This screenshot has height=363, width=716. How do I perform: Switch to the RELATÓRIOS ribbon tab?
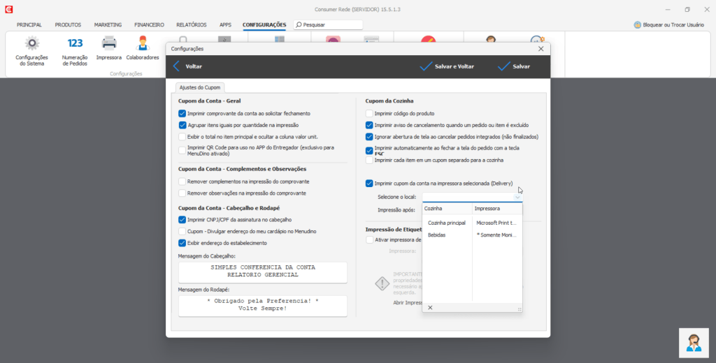coord(191,24)
